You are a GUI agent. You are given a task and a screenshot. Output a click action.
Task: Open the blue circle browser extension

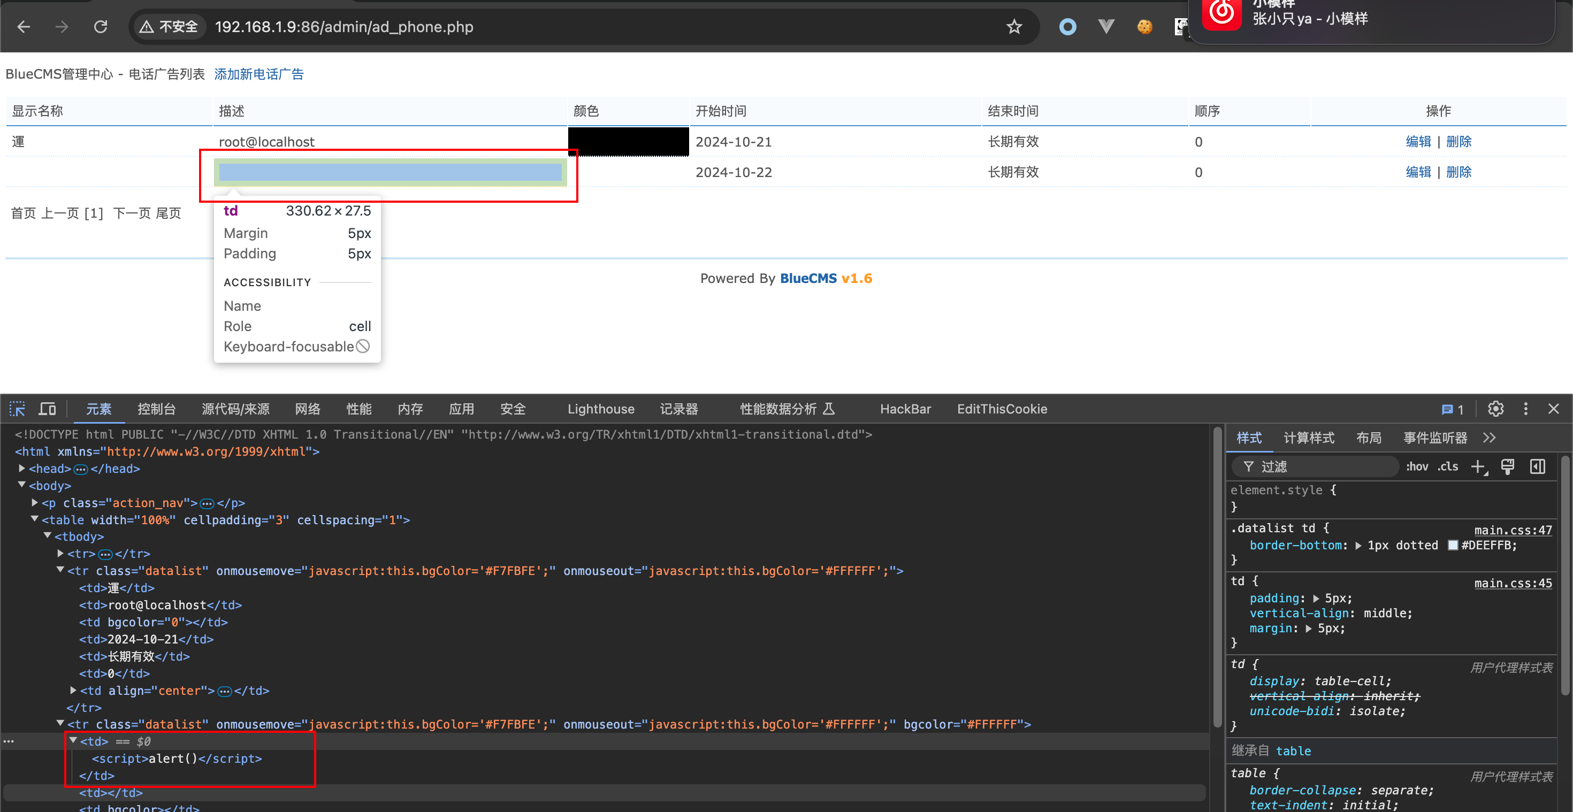click(x=1067, y=27)
